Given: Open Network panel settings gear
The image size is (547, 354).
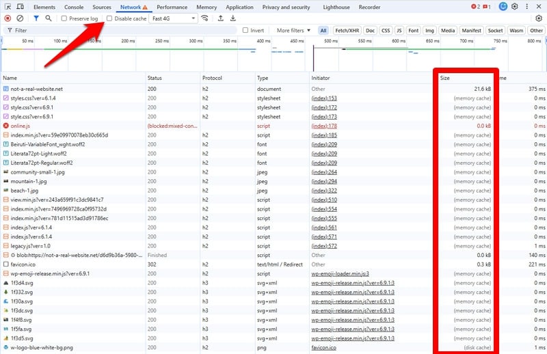Looking at the screenshot, I should click(x=539, y=18).
